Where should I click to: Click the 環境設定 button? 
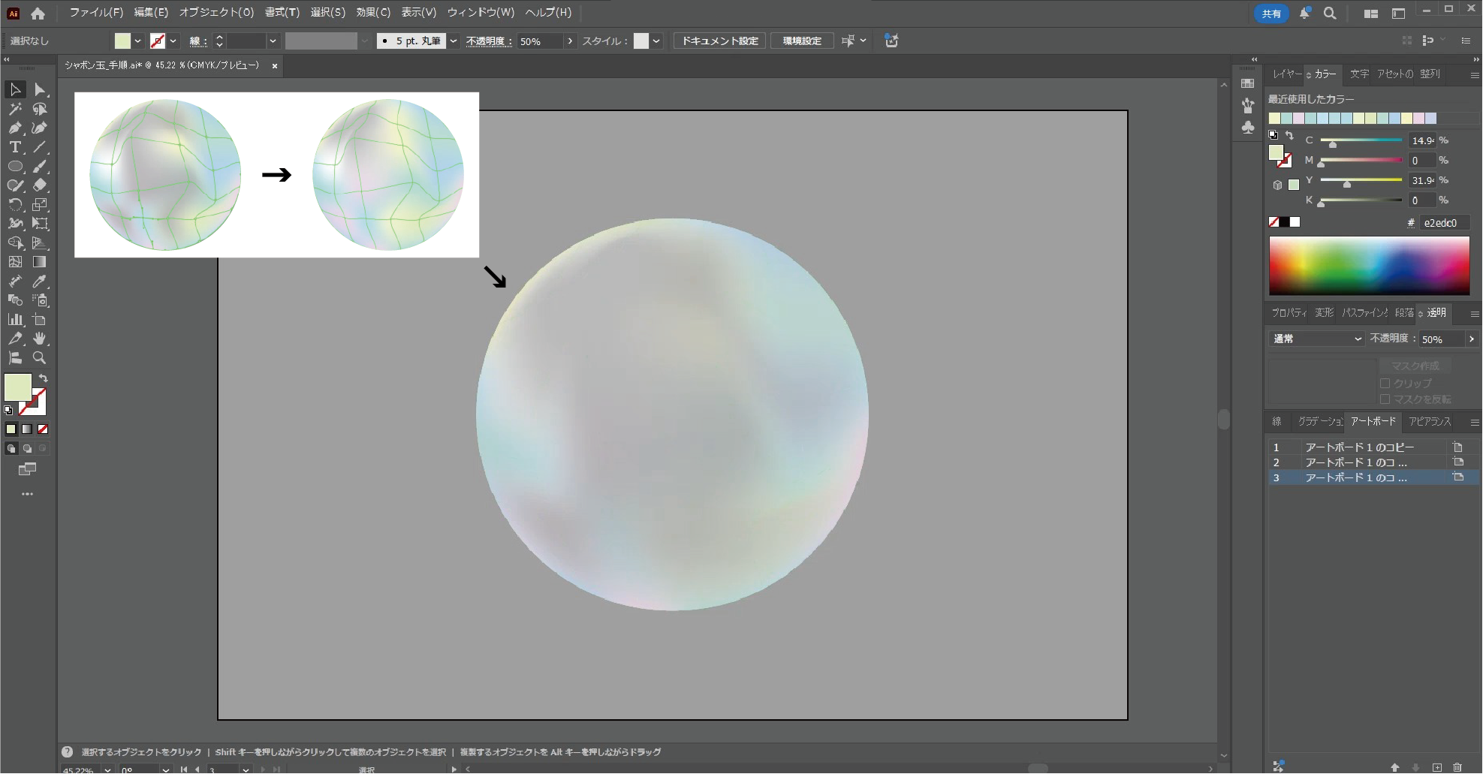(802, 41)
